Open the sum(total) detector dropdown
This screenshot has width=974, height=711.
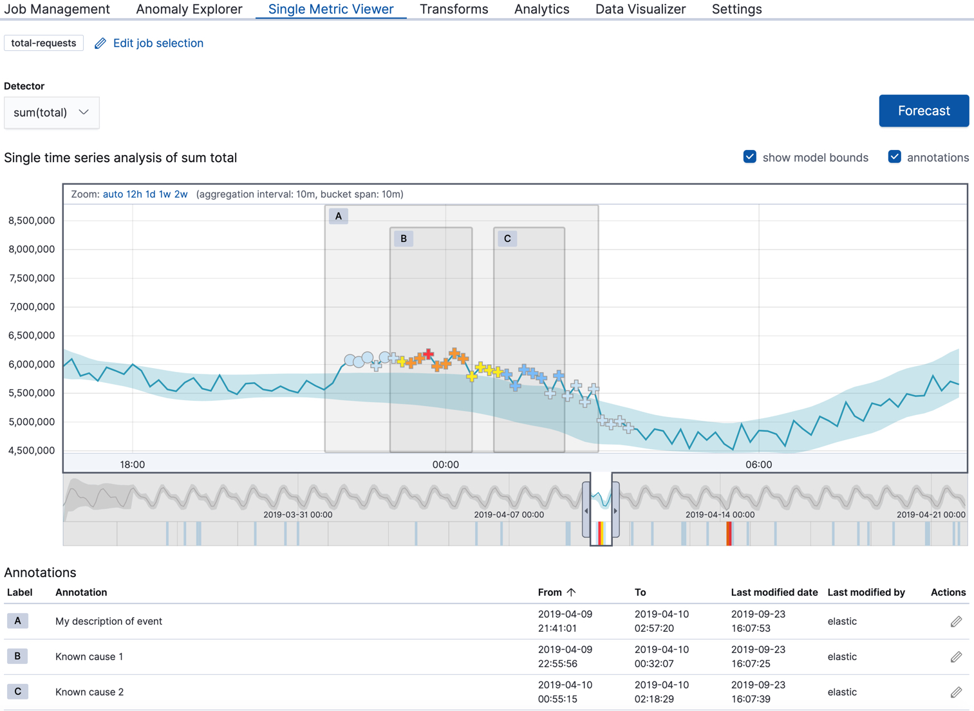(x=52, y=112)
